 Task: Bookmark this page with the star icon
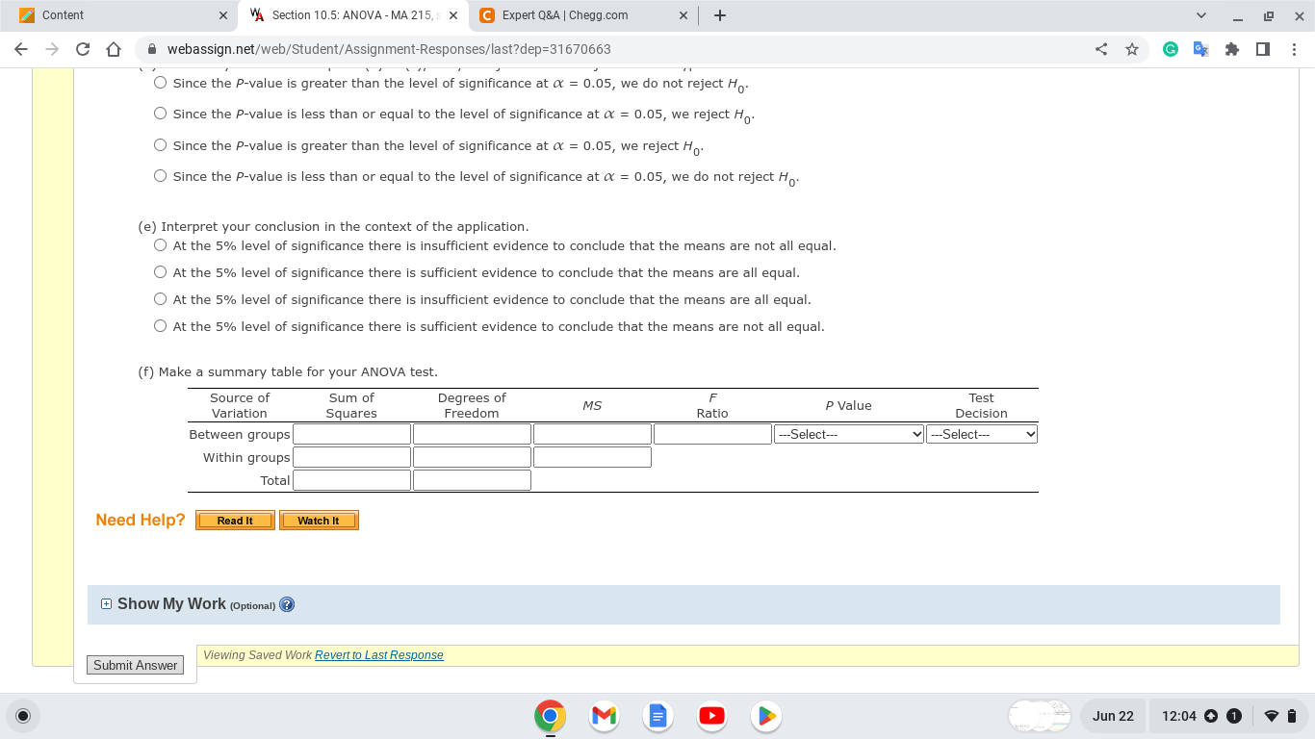pyautogui.click(x=1132, y=49)
